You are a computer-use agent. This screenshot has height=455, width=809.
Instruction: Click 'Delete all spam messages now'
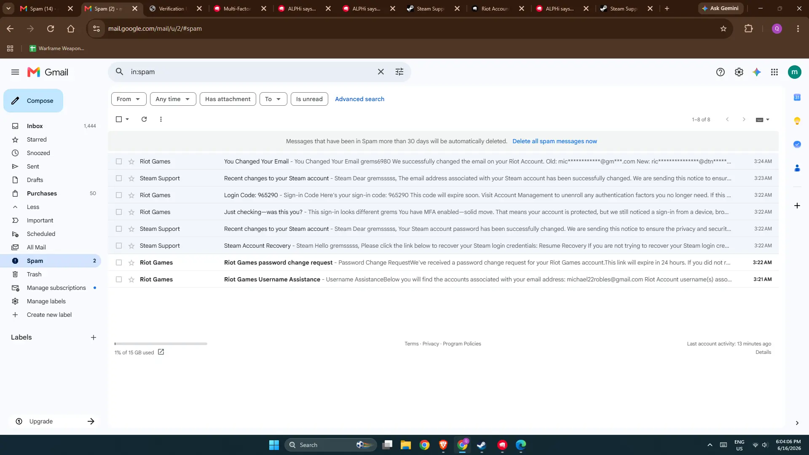[555, 141]
